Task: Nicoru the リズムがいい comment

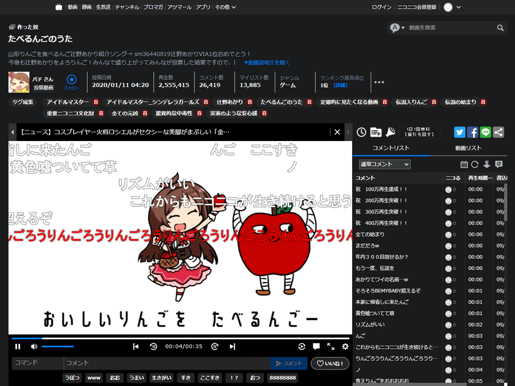Action: pyautogui.click(x=448, y=325)
